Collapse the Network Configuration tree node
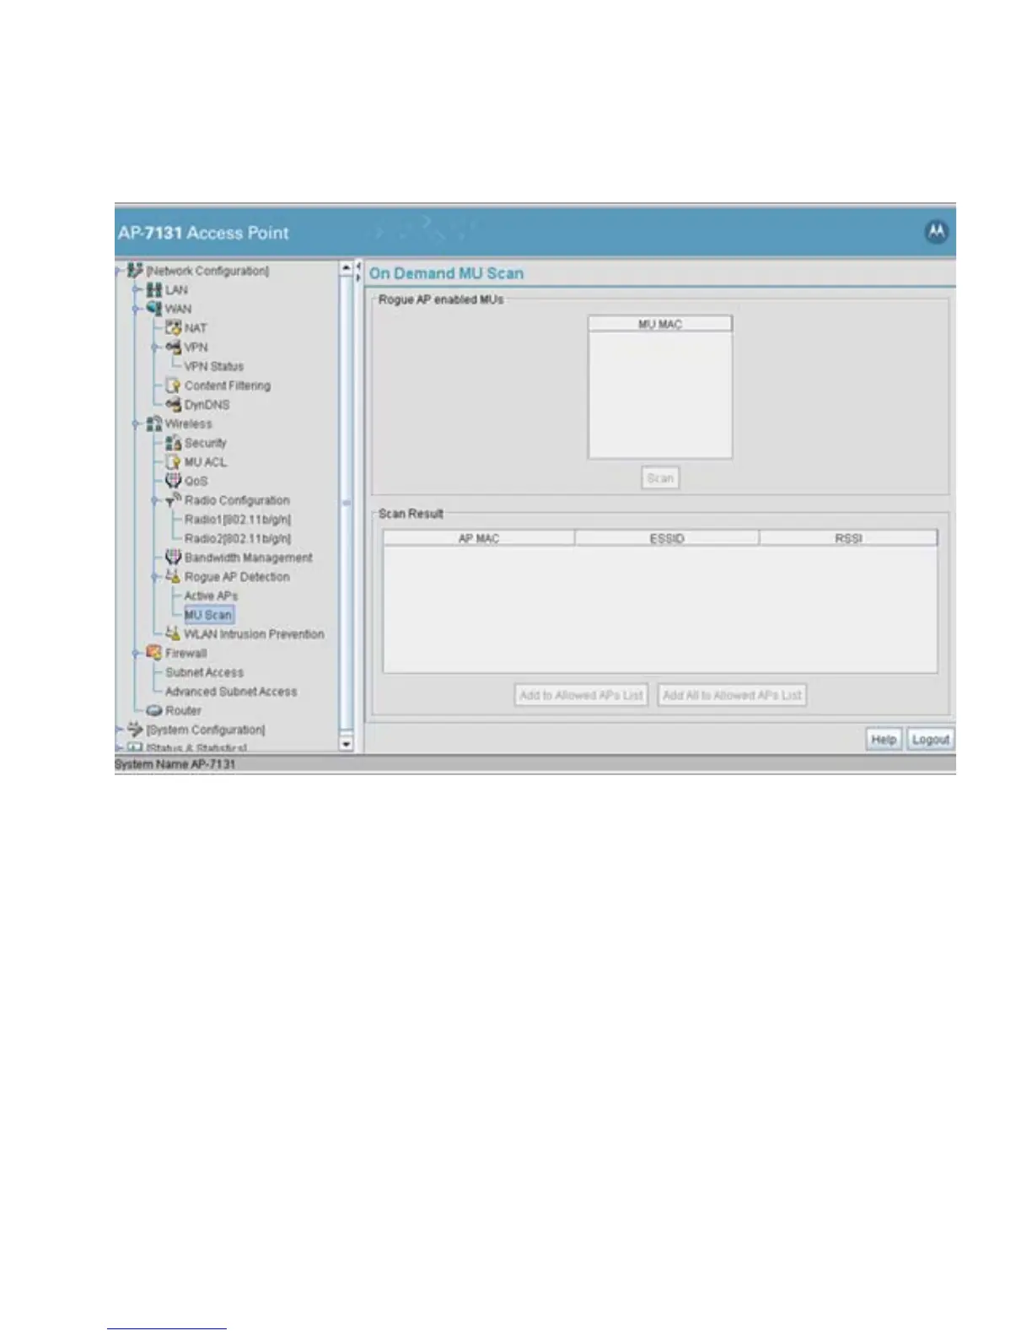 pyautogui.click(x=119, y=271)
